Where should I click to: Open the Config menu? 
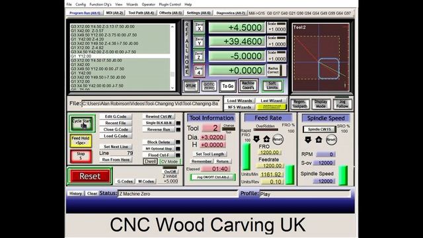[x=81, y=5]
